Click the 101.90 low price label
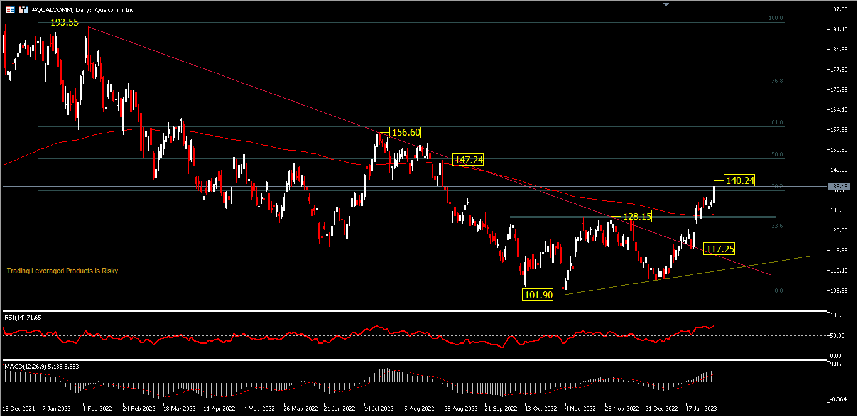858x417 pixels. [538, 295]
